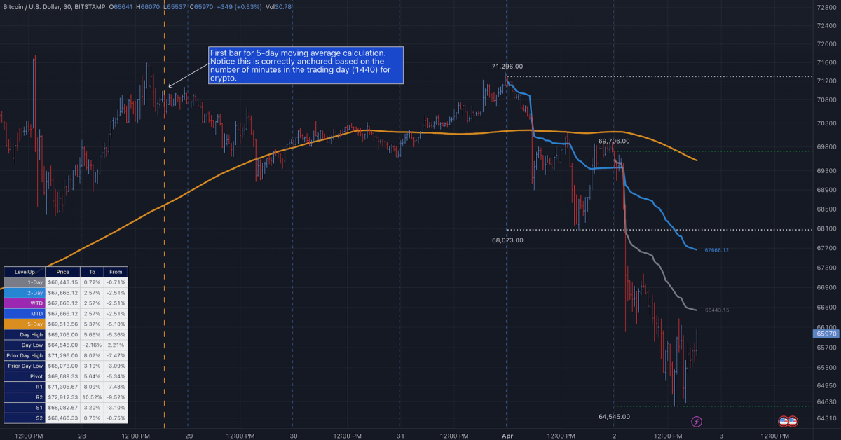
Task: Click the right US flag economic event icon
Action: click(x=793, y=421)
